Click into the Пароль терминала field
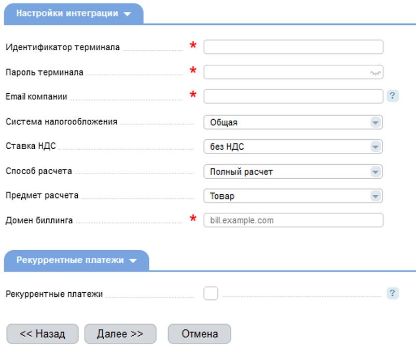 click(285, 72)
